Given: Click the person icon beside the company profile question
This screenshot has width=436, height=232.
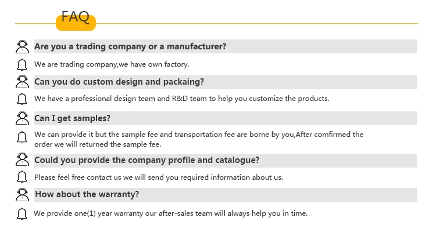Looking at the screenshot, I should tap(22, 160).
